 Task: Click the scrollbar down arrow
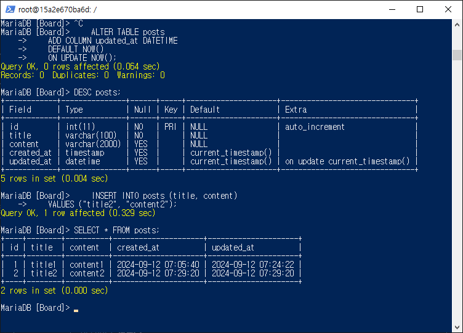click(457, 327)
